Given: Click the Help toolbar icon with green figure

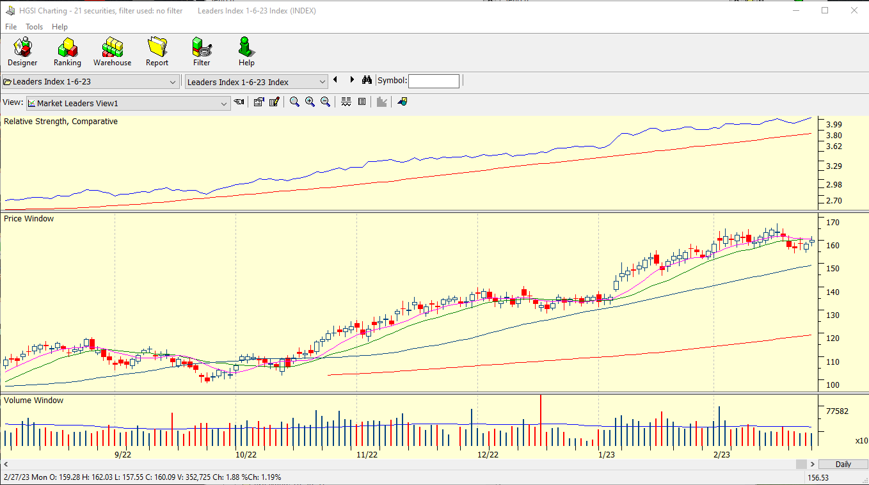Looking at the screenshot, I should coord(246,52).
